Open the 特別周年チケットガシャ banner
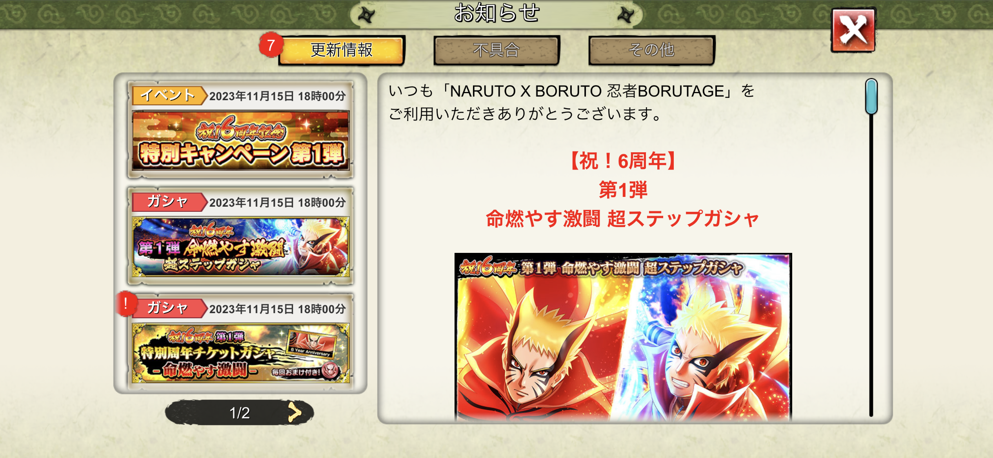 [241, 353]
